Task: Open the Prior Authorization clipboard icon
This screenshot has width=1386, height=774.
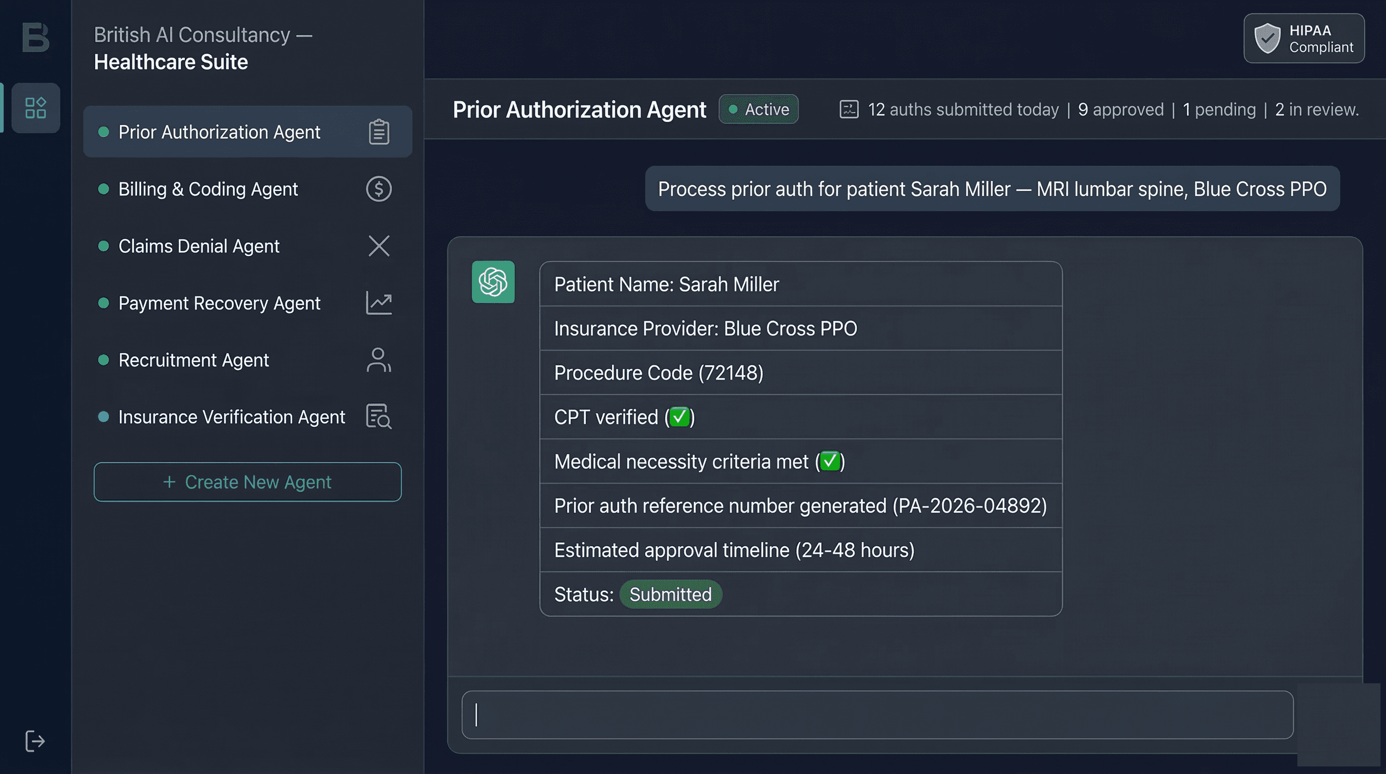Action: tap(379, 132)
